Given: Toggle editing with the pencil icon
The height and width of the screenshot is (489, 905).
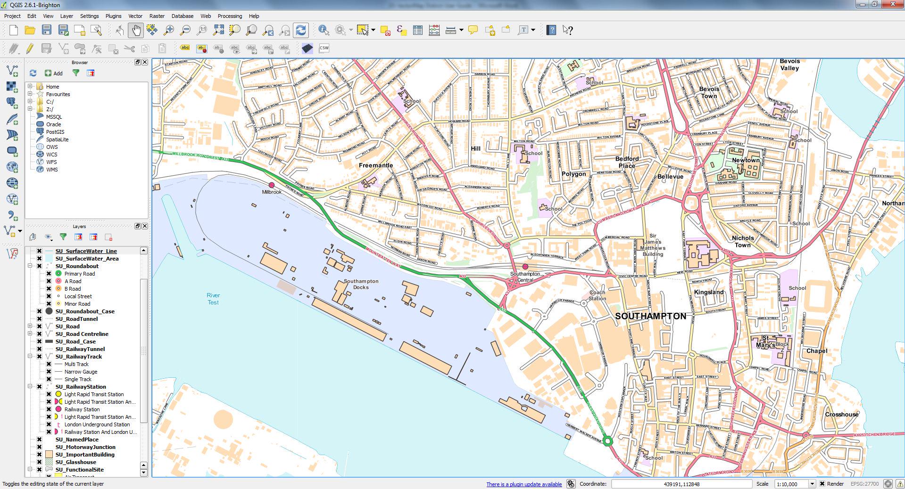Looking at the screenshot, I should point(30,48).
